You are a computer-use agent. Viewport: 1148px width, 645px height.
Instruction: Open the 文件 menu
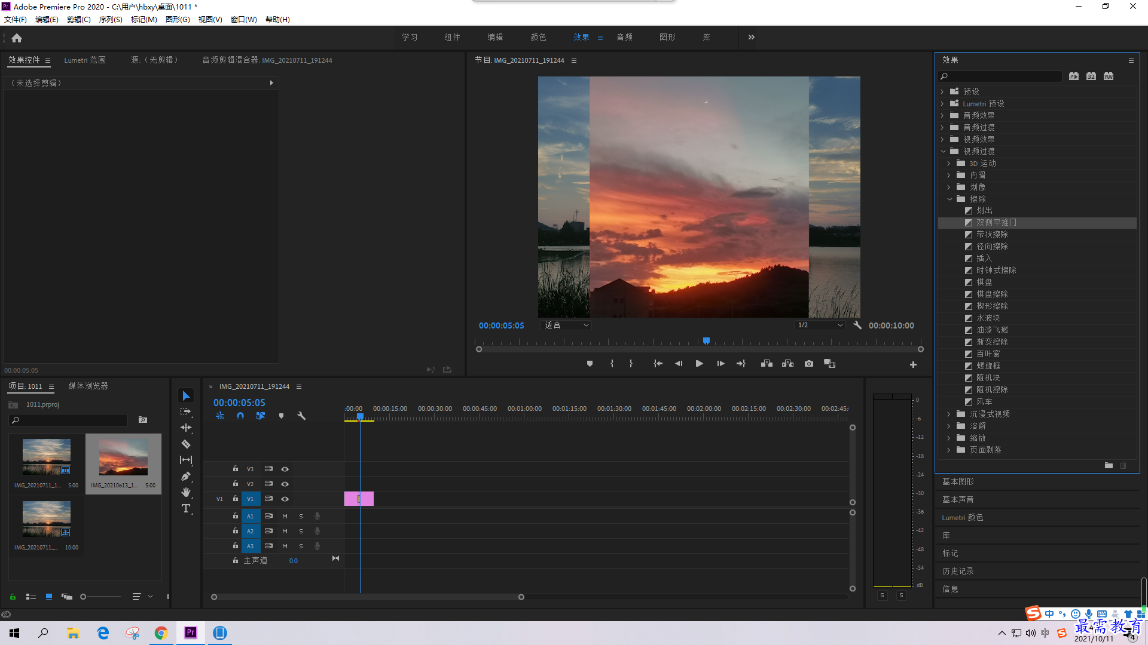pos(16,19)
